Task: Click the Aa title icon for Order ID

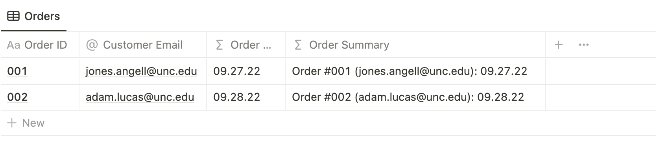Action: click(x=13, y=45)
